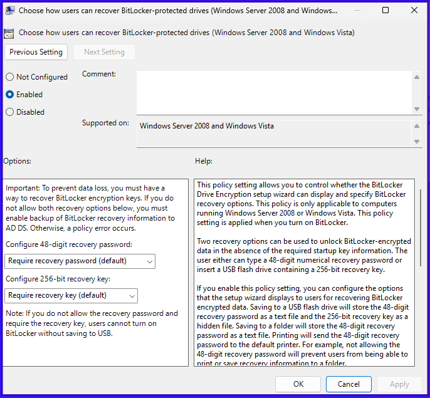Select the Not Configured radio button
Image resolution: width=430 pixels, height=398 pixels.
point(9,77)
